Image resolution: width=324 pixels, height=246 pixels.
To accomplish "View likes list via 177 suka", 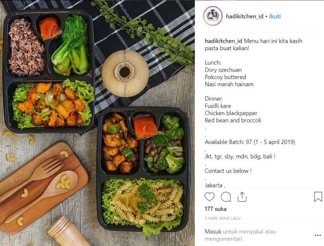I will (216, 209).
